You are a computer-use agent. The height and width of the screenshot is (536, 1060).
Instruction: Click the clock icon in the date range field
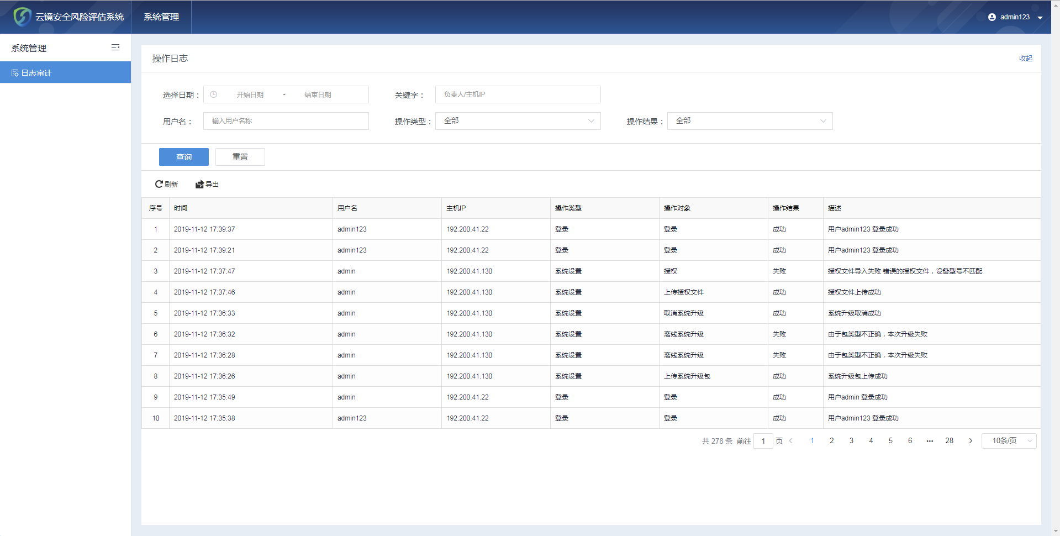pyautogui.click(x=214, y=94)
